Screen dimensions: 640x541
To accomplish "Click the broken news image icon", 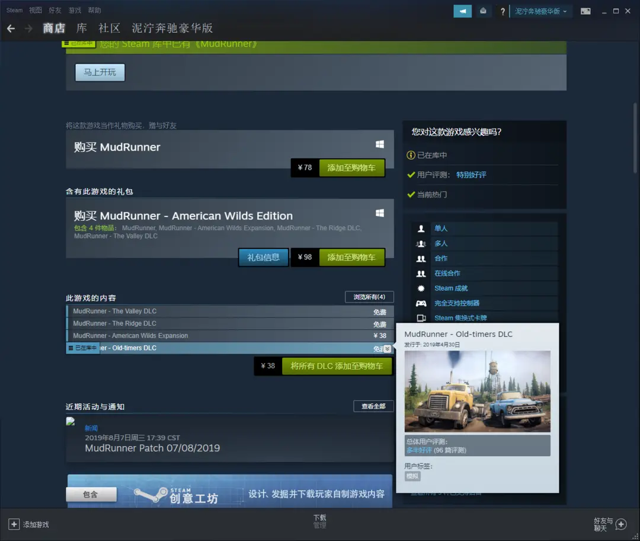I will (70, 422).
